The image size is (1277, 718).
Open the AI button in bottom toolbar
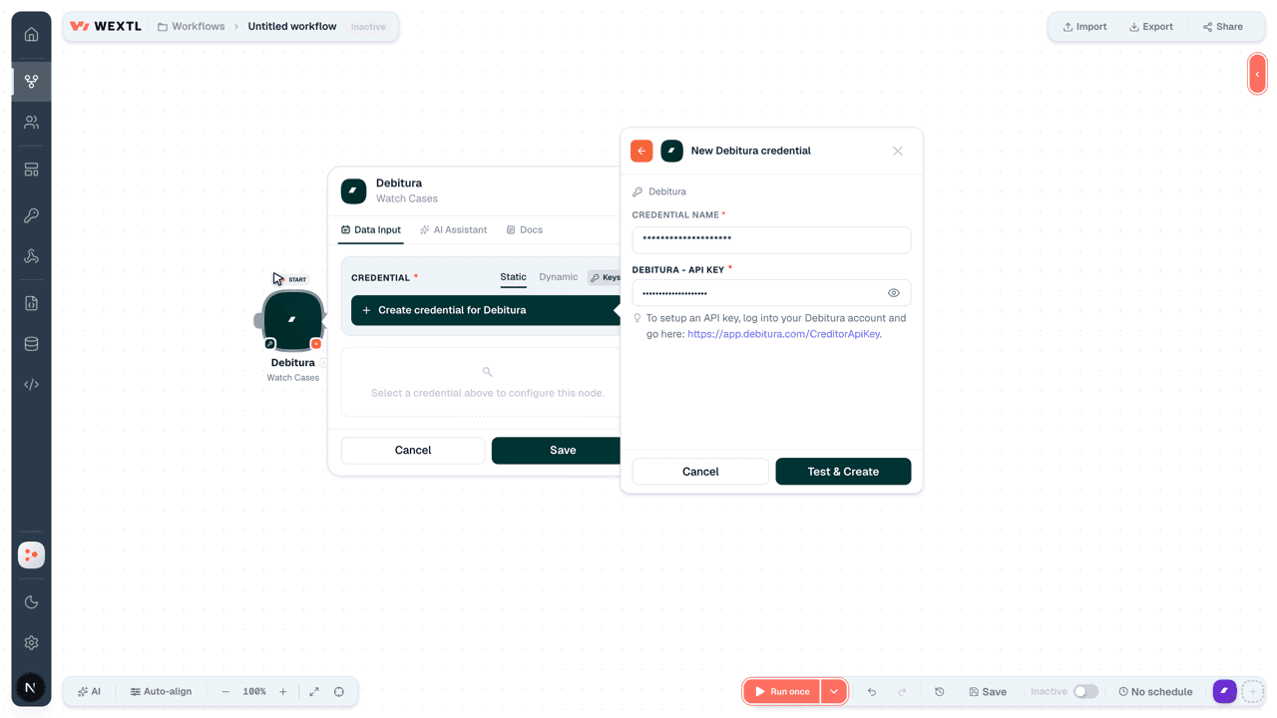tap(89, 692)
